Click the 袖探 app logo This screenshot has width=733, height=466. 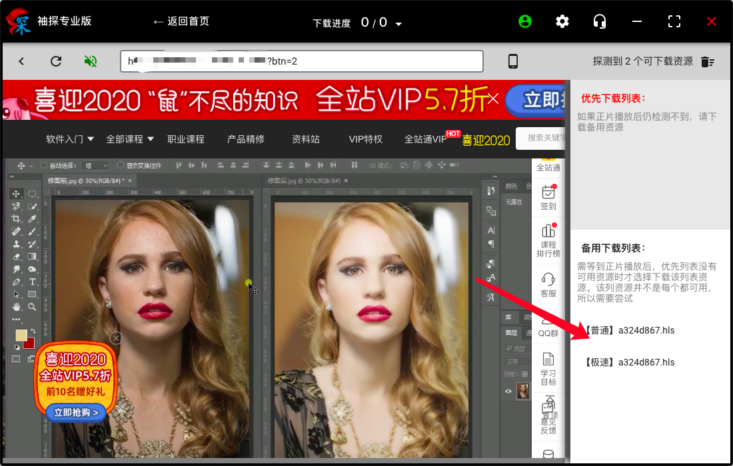(x=19, y=22)
